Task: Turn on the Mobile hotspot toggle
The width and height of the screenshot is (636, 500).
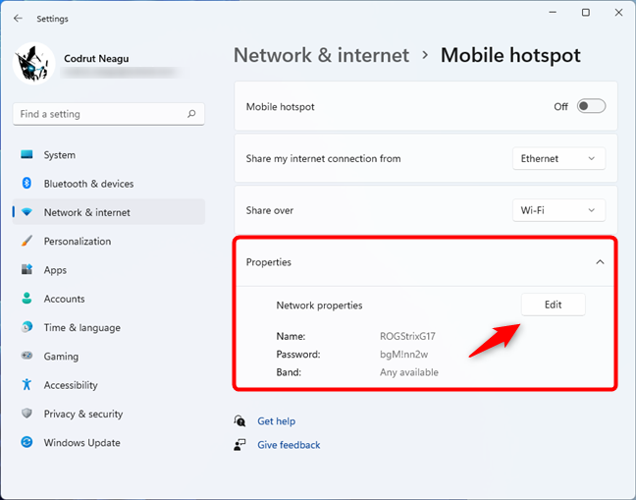Action: pyautogui.click(x=591, y=106)
